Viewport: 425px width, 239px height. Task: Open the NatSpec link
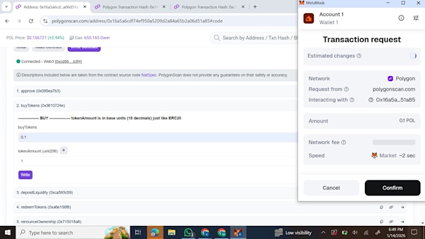click(149, 75)
